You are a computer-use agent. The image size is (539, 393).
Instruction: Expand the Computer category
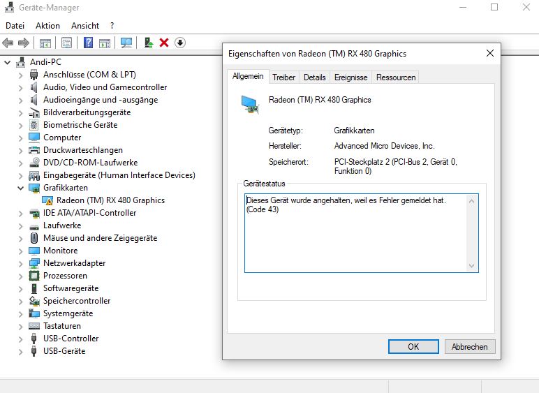click(21, 138)
